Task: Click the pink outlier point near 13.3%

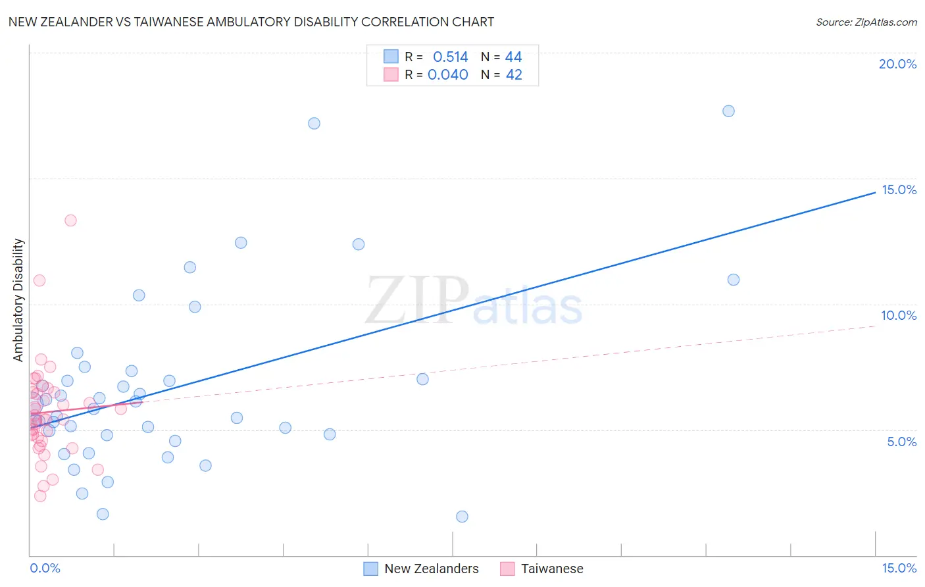Action: [70, 220]
